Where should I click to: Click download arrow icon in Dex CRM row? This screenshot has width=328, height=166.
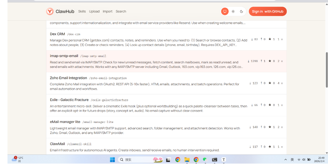tap(252, 39)
